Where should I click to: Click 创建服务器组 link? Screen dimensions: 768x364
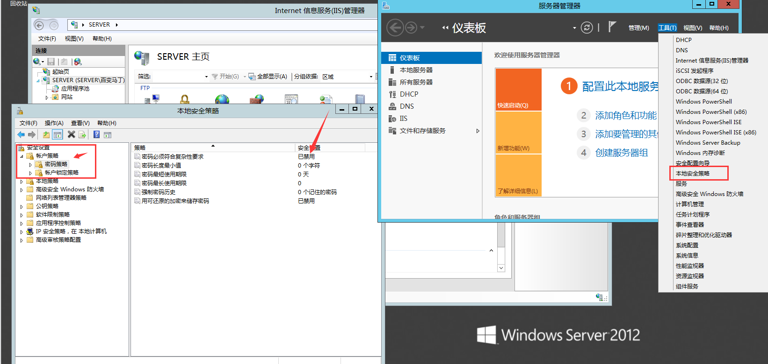[622, 153]
